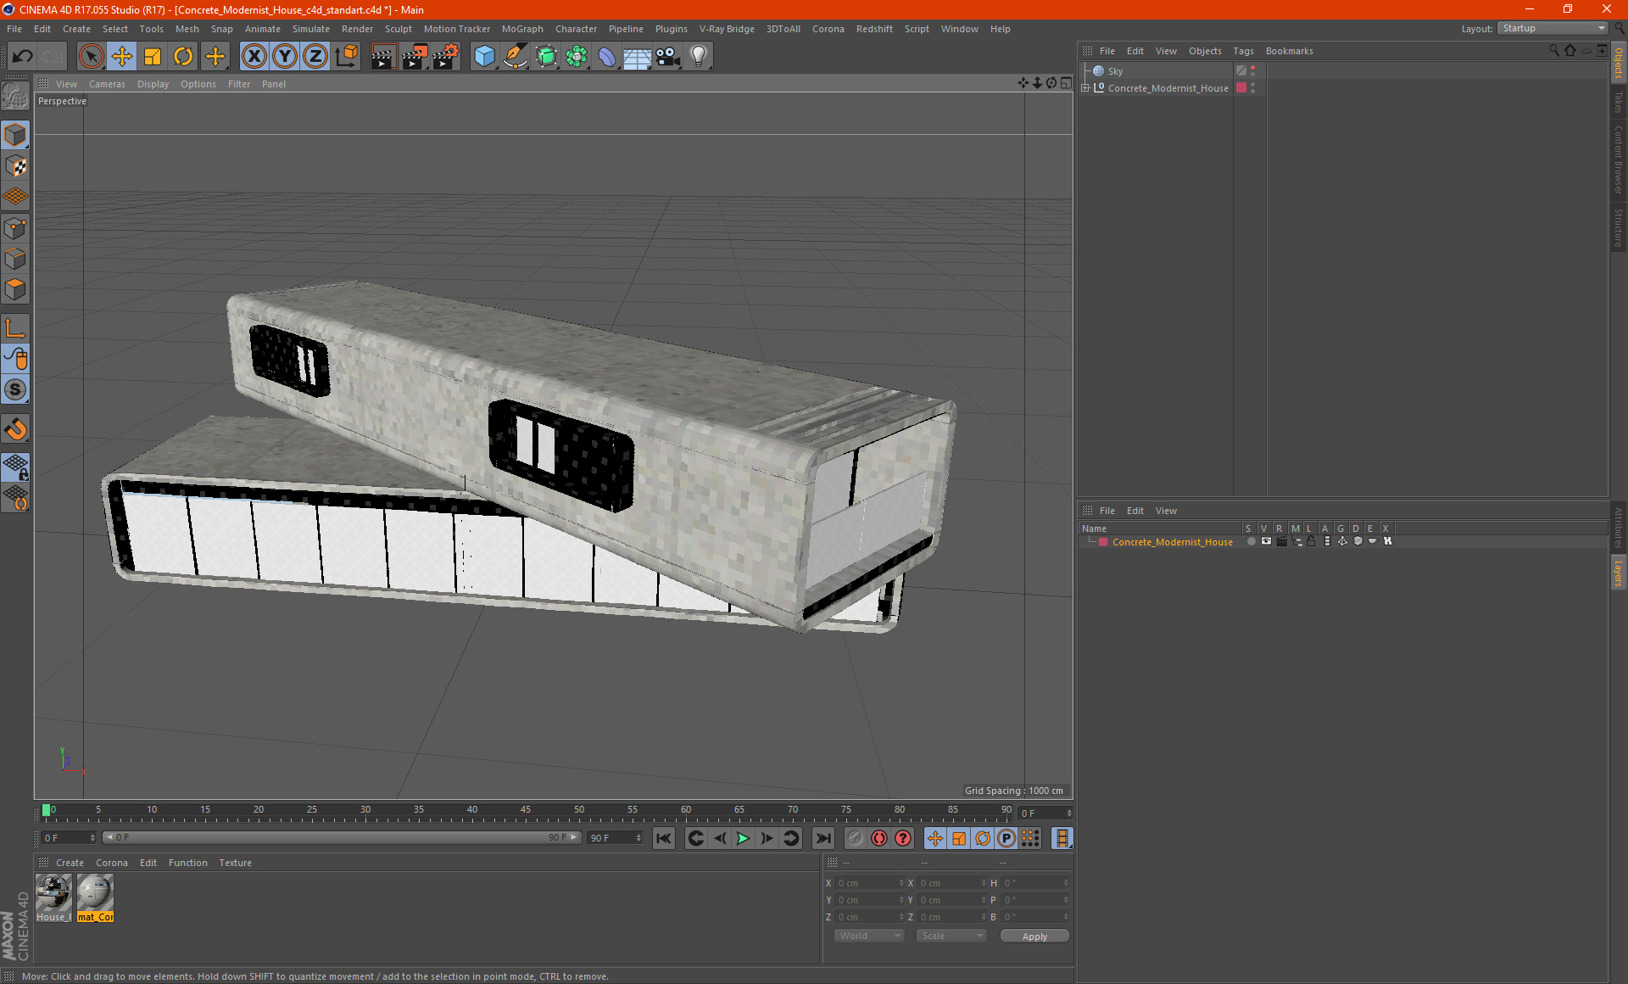The height and width of the screenshot is (984, 1628).
Task: Open the Layout Startup dropdown
Action: [x=1553, y=28]
